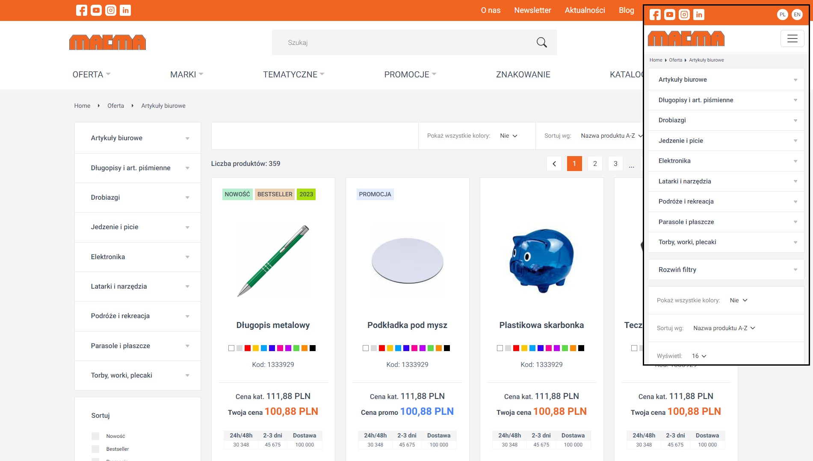Go to results page 2
Screen dimensions: 813x461
[595, 164]
